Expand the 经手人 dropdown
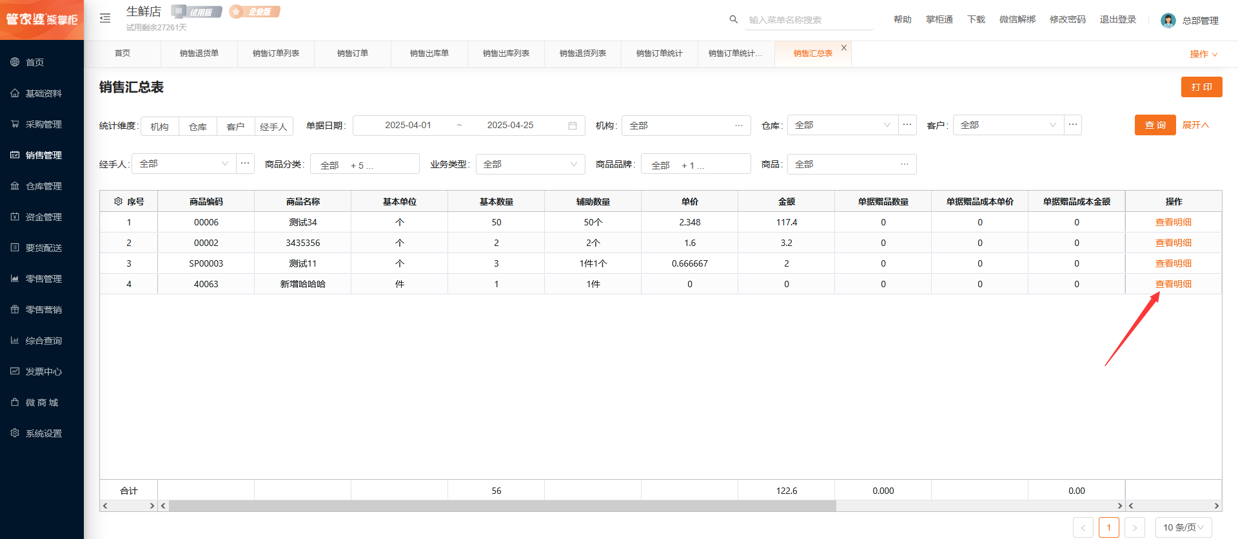This screenshot has height=539, width=1238. click(x=184, y=164)
